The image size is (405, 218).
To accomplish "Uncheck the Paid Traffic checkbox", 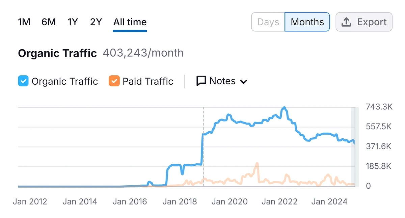I will point(114,81).
